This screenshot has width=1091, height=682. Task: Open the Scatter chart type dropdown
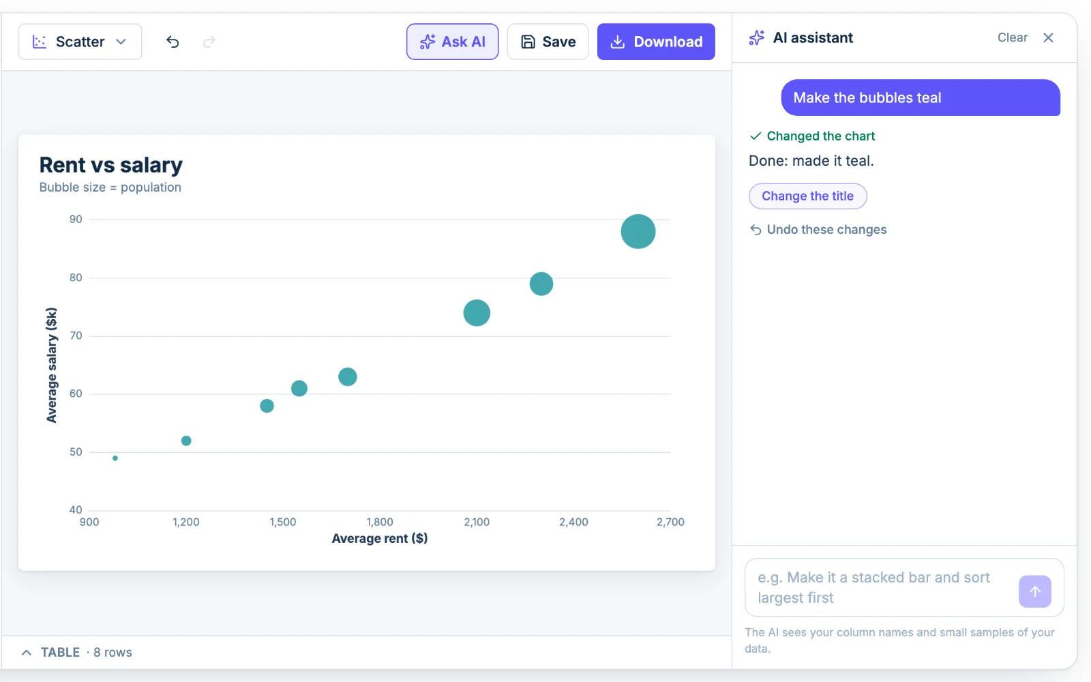click(80, 42)
